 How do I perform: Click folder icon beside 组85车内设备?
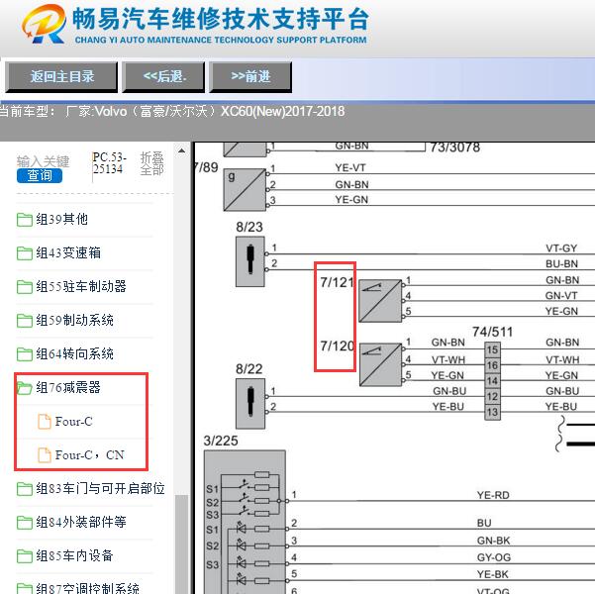click(25, 556)
